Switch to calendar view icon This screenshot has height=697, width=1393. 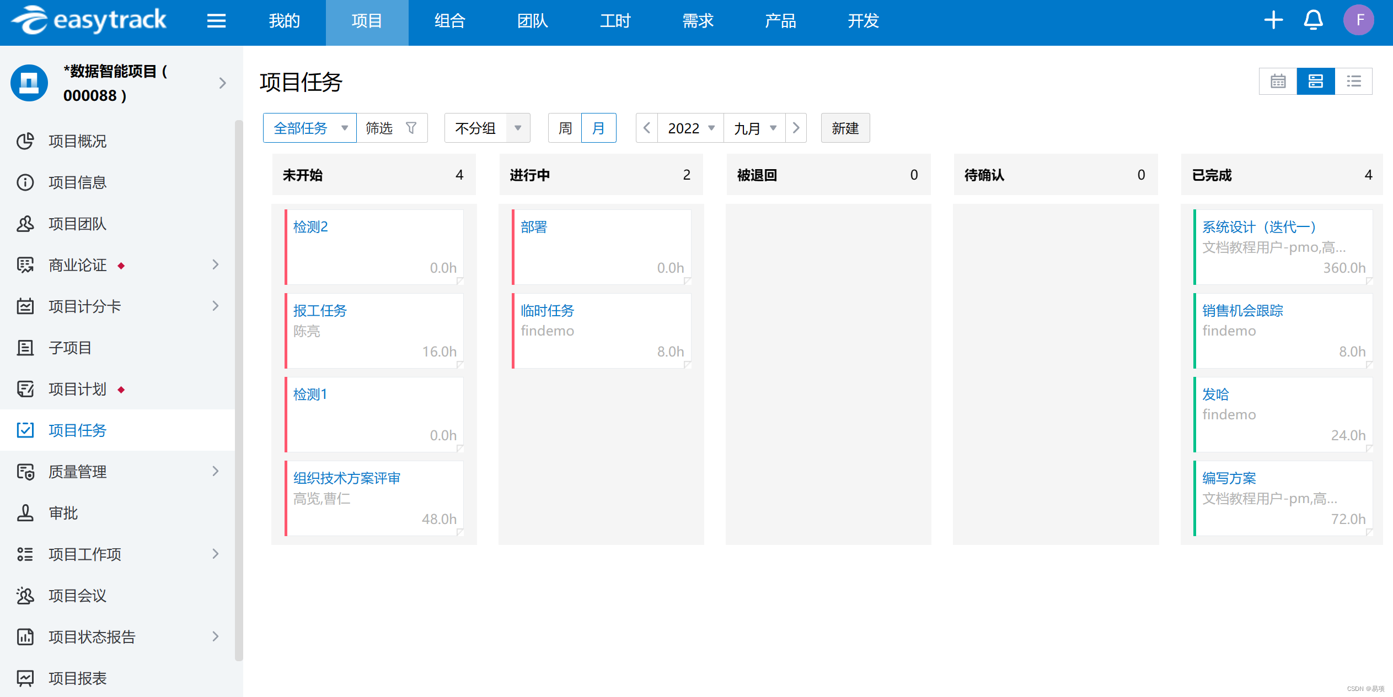click(x=1278, y=82)
